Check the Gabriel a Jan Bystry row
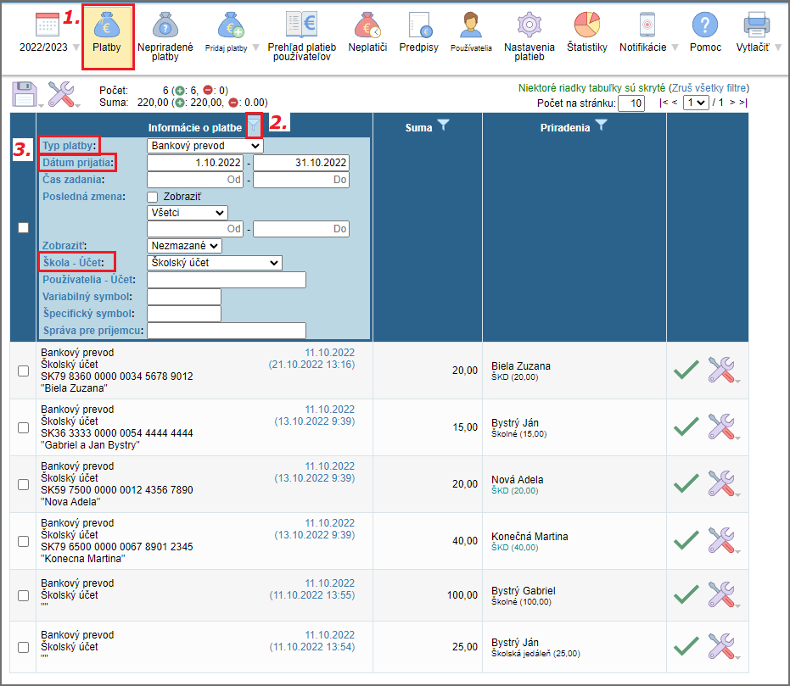Viewport: 790px width, 686px height. click(x=23, y=428)
